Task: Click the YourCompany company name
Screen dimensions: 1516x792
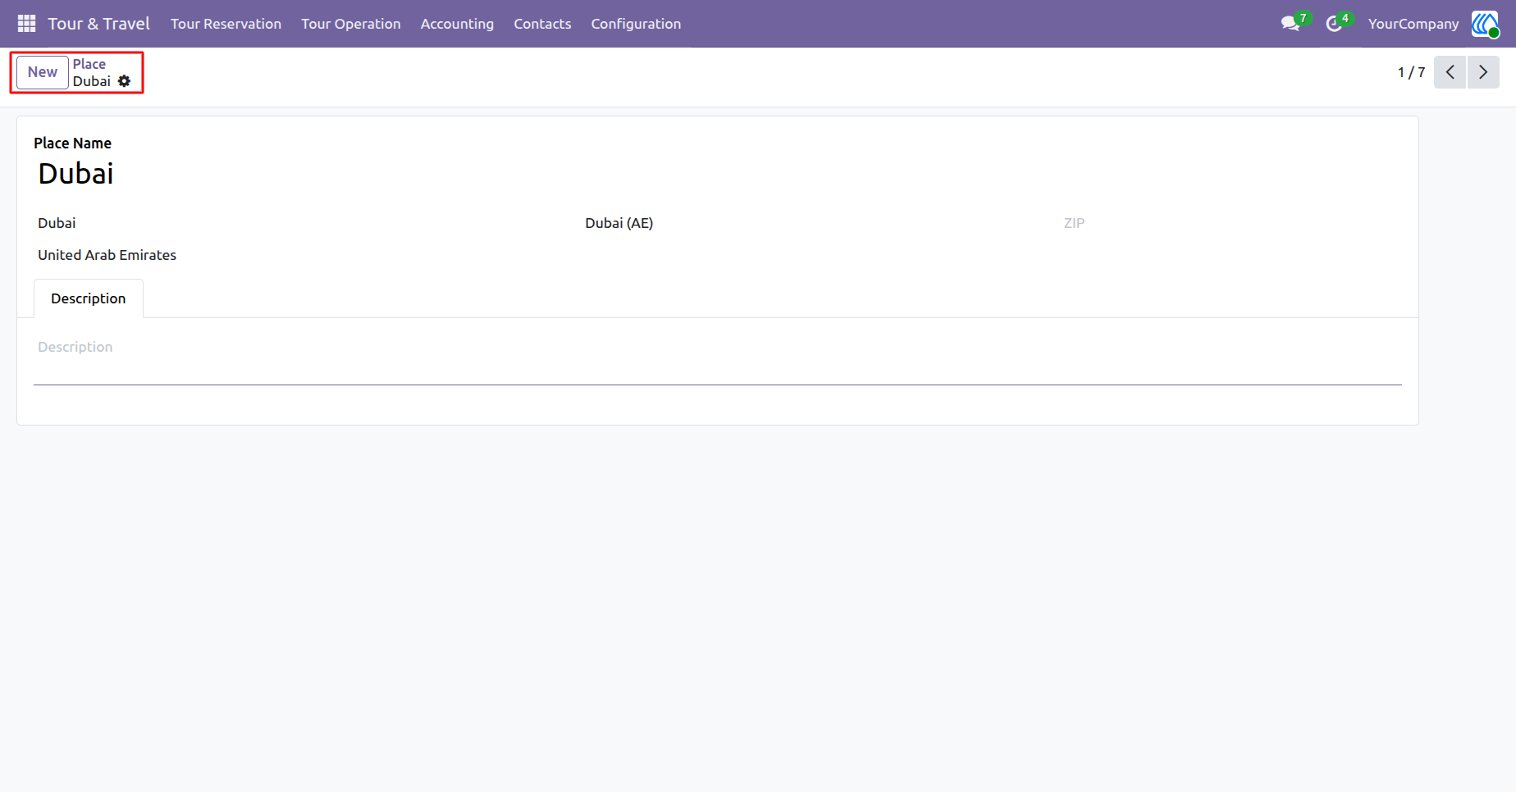Action: [1413, 24]
